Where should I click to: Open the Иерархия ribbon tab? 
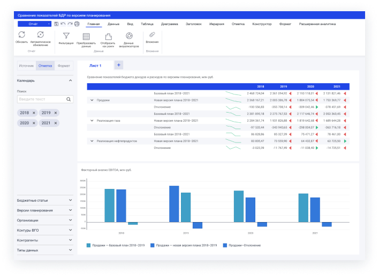pos(217,24)
